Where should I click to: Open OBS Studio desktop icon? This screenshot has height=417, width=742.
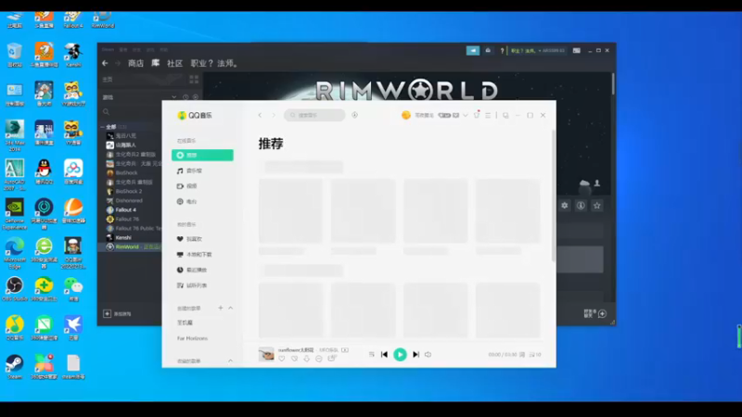tap(15, 289)
